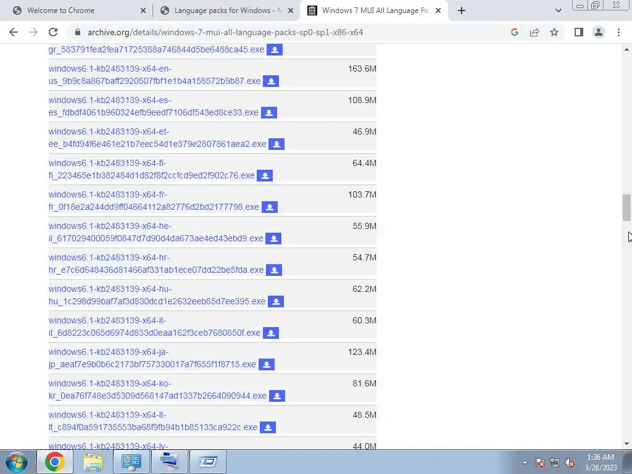Click download icon for x64-es-es exe
The image size is (632, 474).
point(269,112)
